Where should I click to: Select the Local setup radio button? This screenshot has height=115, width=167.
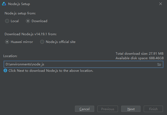7,21
